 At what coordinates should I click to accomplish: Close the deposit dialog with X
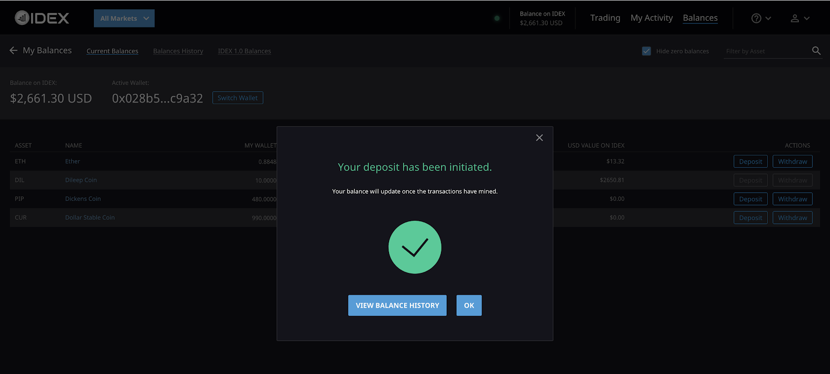pyautogui.click(x=539, y=137)
